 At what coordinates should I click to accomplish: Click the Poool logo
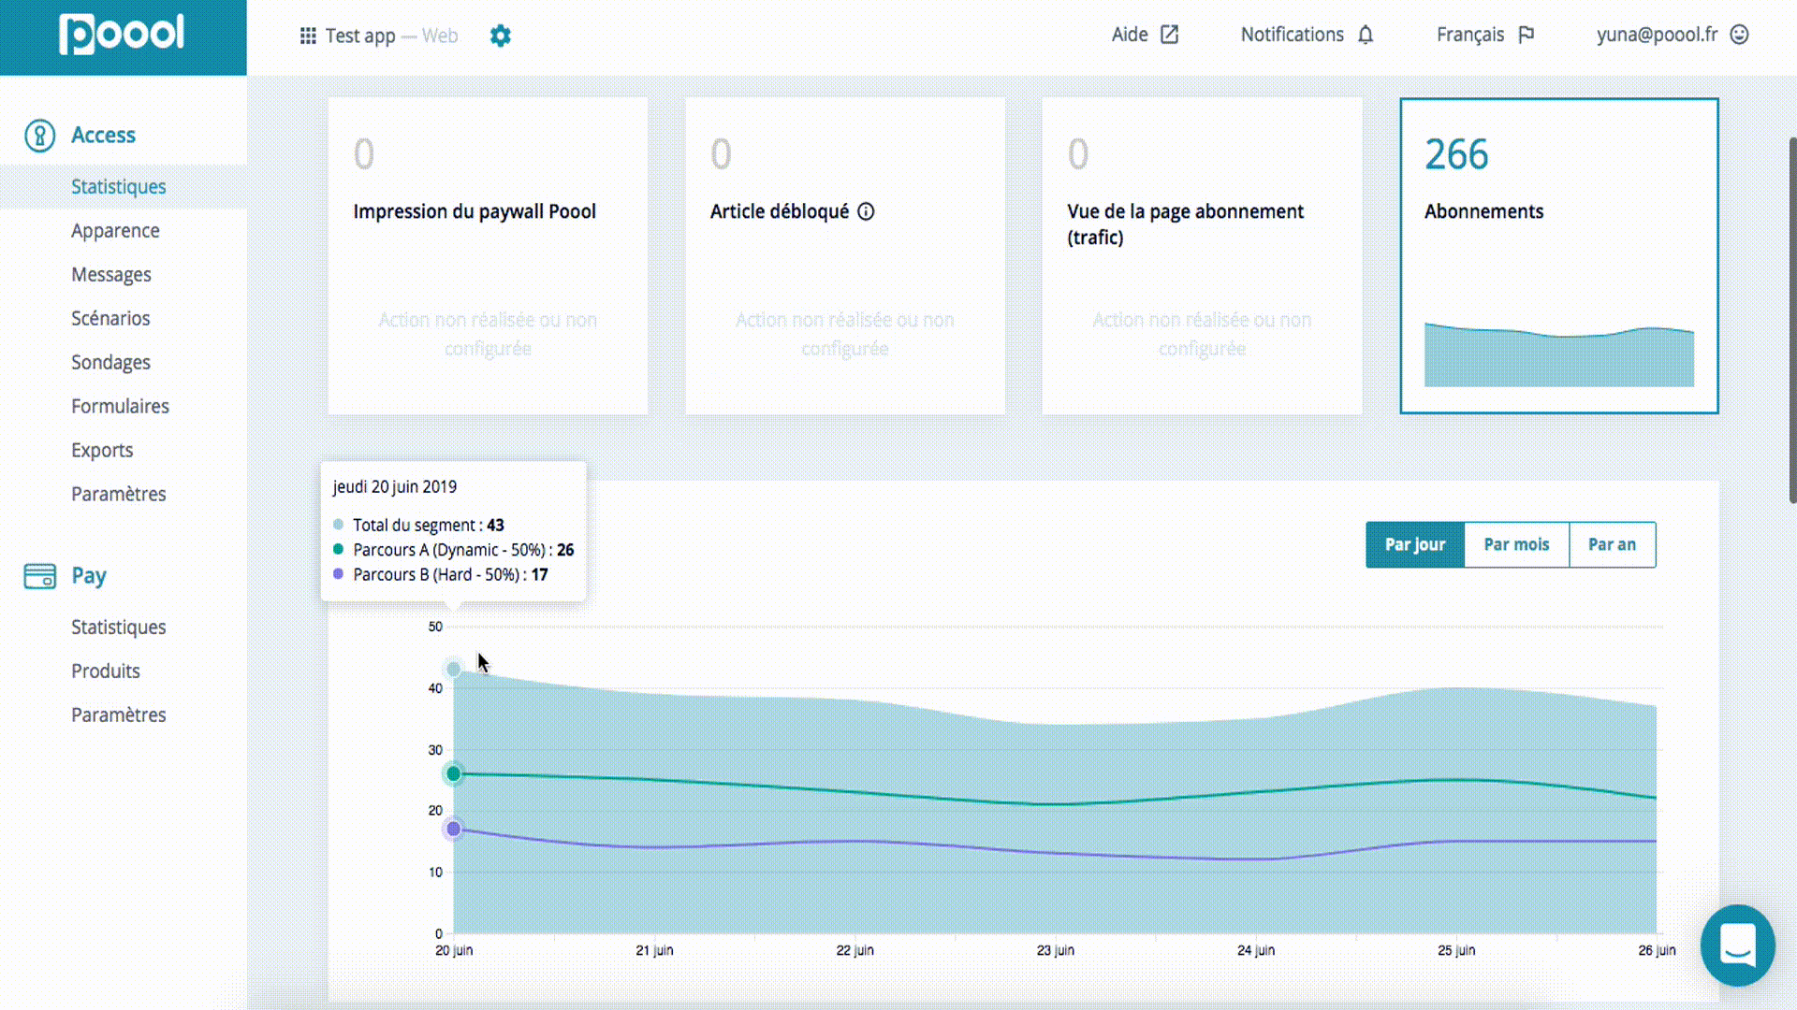122,36
